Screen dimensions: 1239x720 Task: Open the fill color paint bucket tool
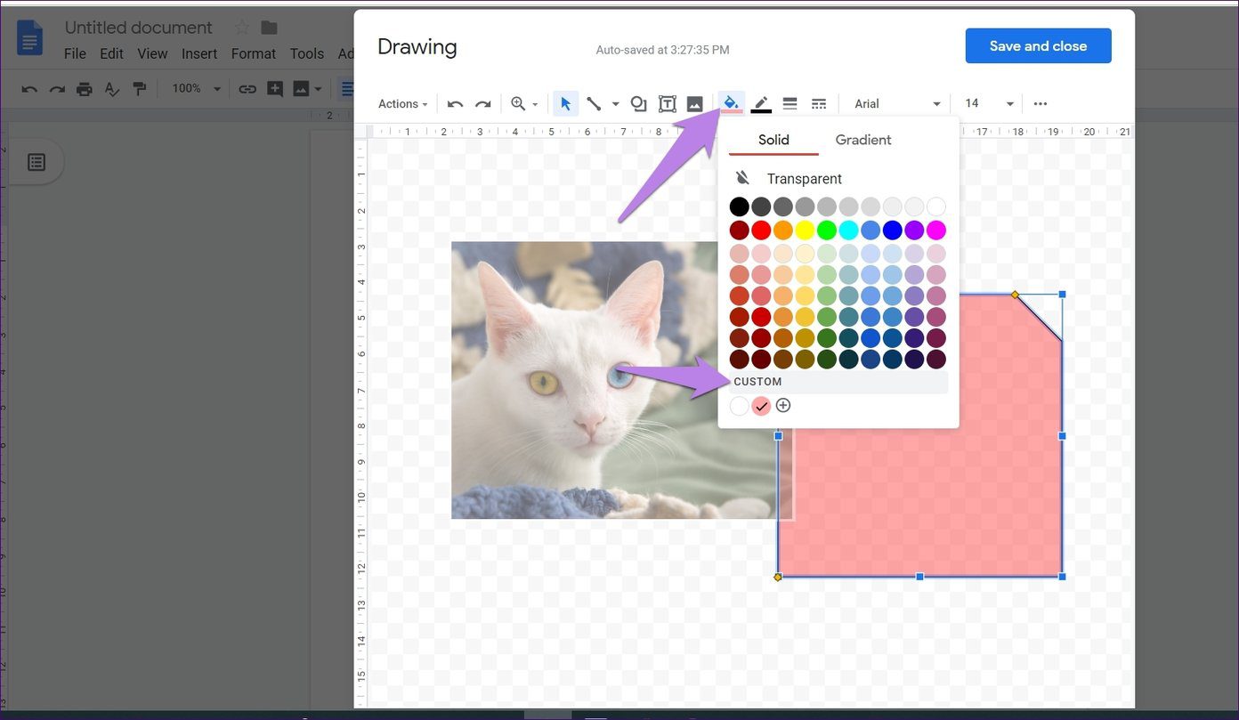[731, 103]
